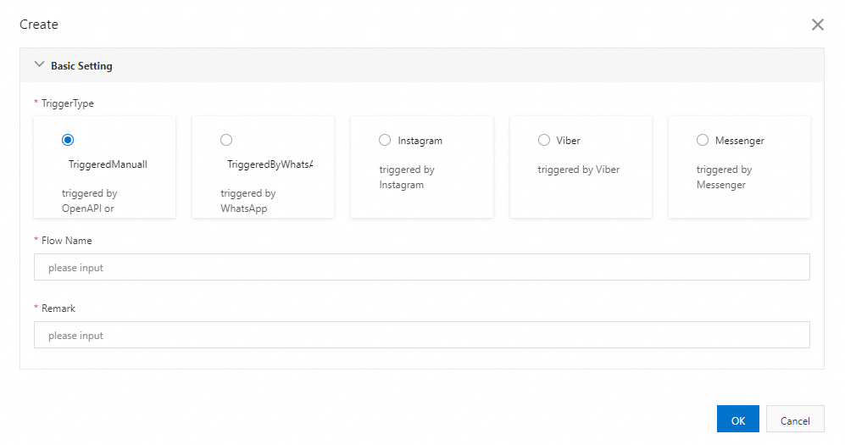Viewport: 845px width, 445px height.
Task: Click the "triggered by OpenAPI or" description text
Action: [89, 201]
